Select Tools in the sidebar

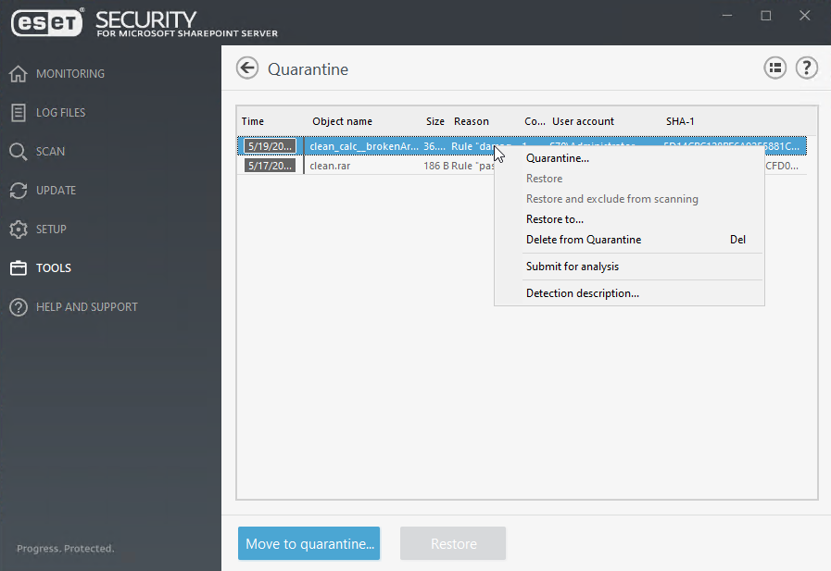pos(53,267)
